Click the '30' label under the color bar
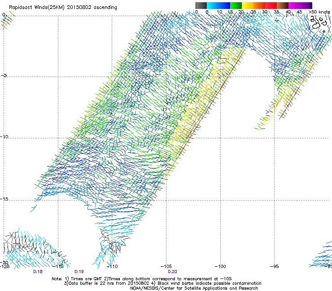This screenshot has width=332, height=291. pyautogui.click(x=265, y=12)
